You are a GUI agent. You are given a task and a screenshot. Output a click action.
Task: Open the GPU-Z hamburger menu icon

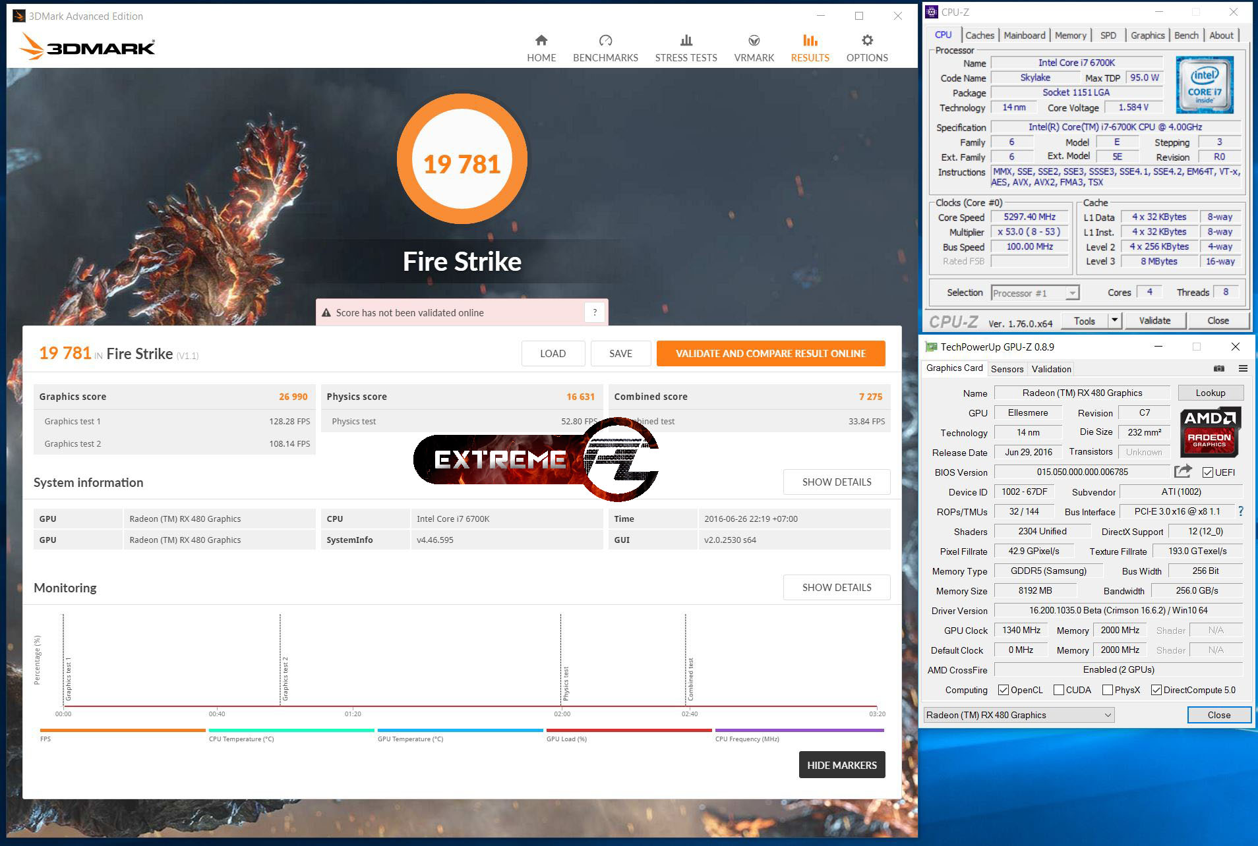[1243, 368]
